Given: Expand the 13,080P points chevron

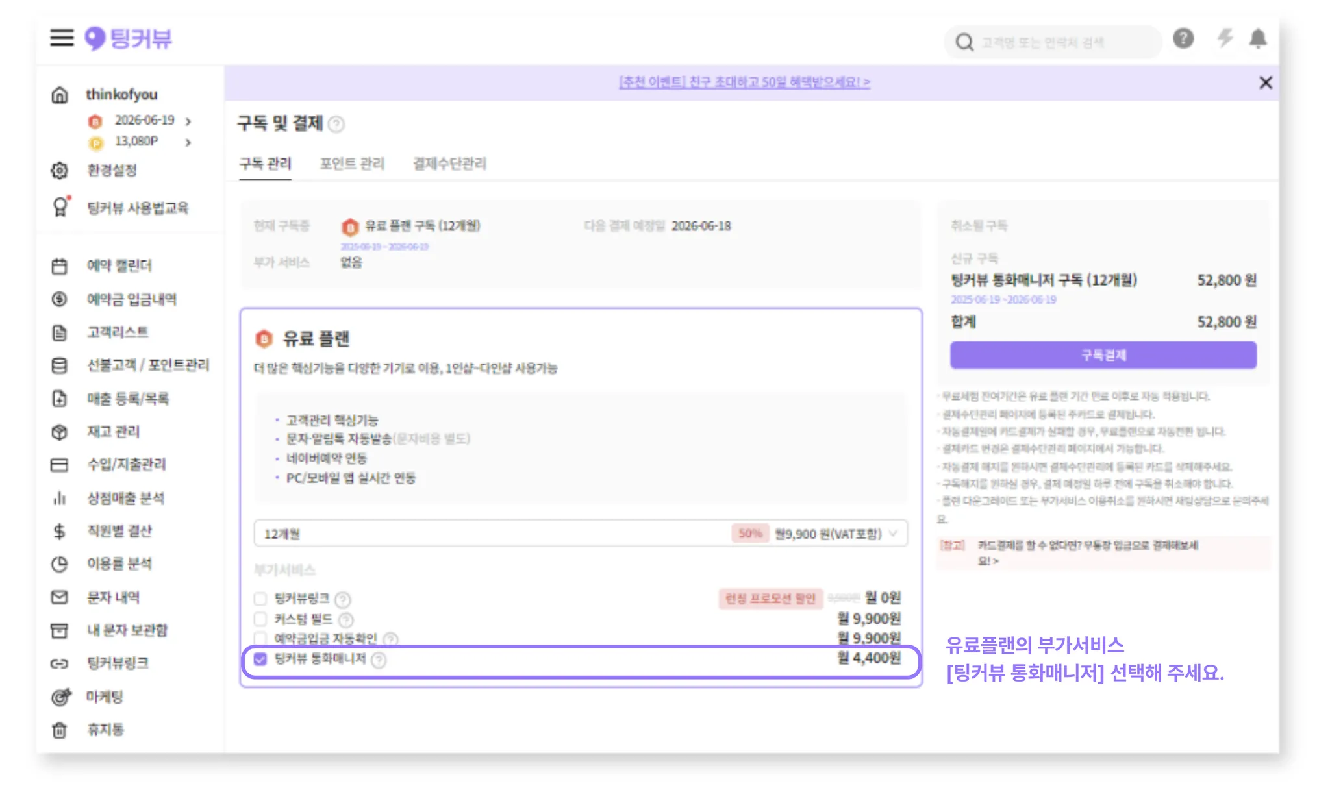Looking at the screenshot, I should coord(188,142).
